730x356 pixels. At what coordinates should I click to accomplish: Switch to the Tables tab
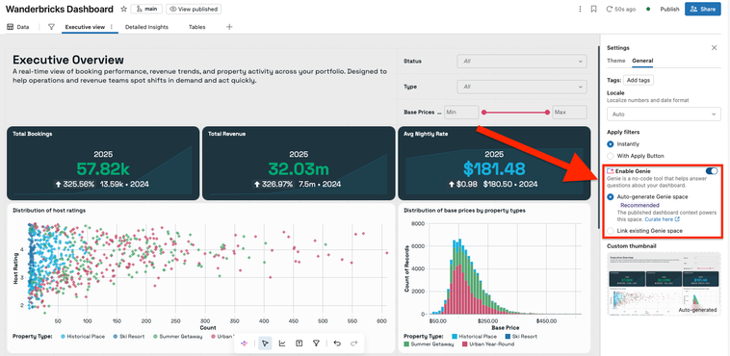tap(196, 27)
